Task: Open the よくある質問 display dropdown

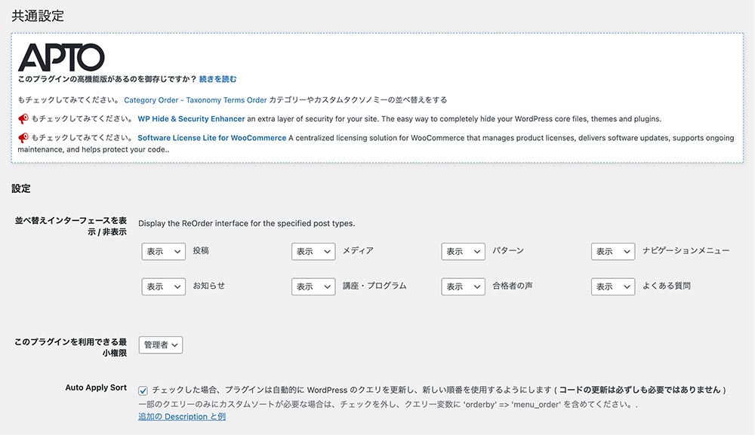Action: [x=613, y=286]
